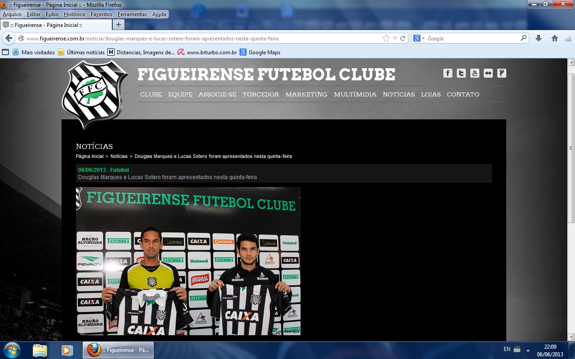The height and width of the screenshot is (359, 575).
Task: Open the Google Maps bookmark
Action: click(264, 53)
